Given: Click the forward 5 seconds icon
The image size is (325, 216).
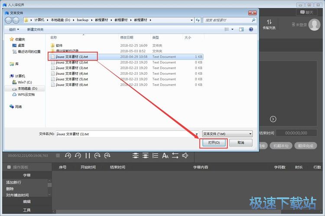Looking at the screenshot, I should tap(107, 156).
